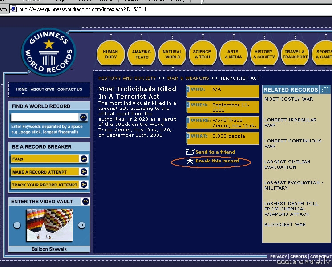Screen dimensions: 332x267
Task: Click GO beside Make a Record Attempt
Action: (x=84, y=171)
